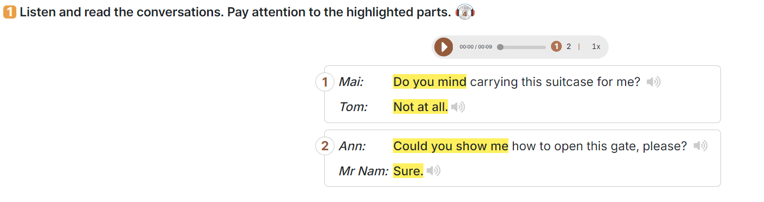Image resolution: width=764 pixels, height=202 pixels.
Task: Click the 00:00 / 00:09 time display
Action: point(476,47)
